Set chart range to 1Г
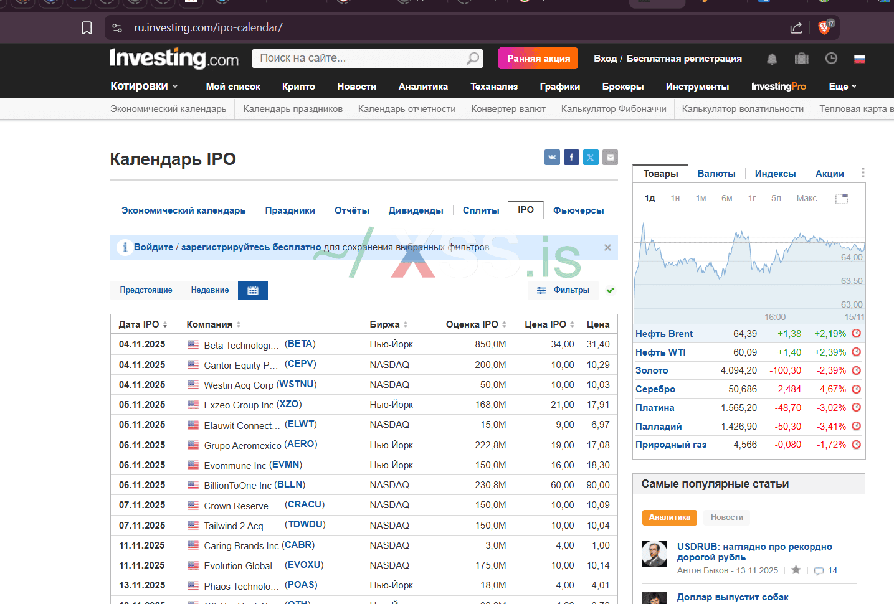This screenshot has width=894, height=604. 752,199
